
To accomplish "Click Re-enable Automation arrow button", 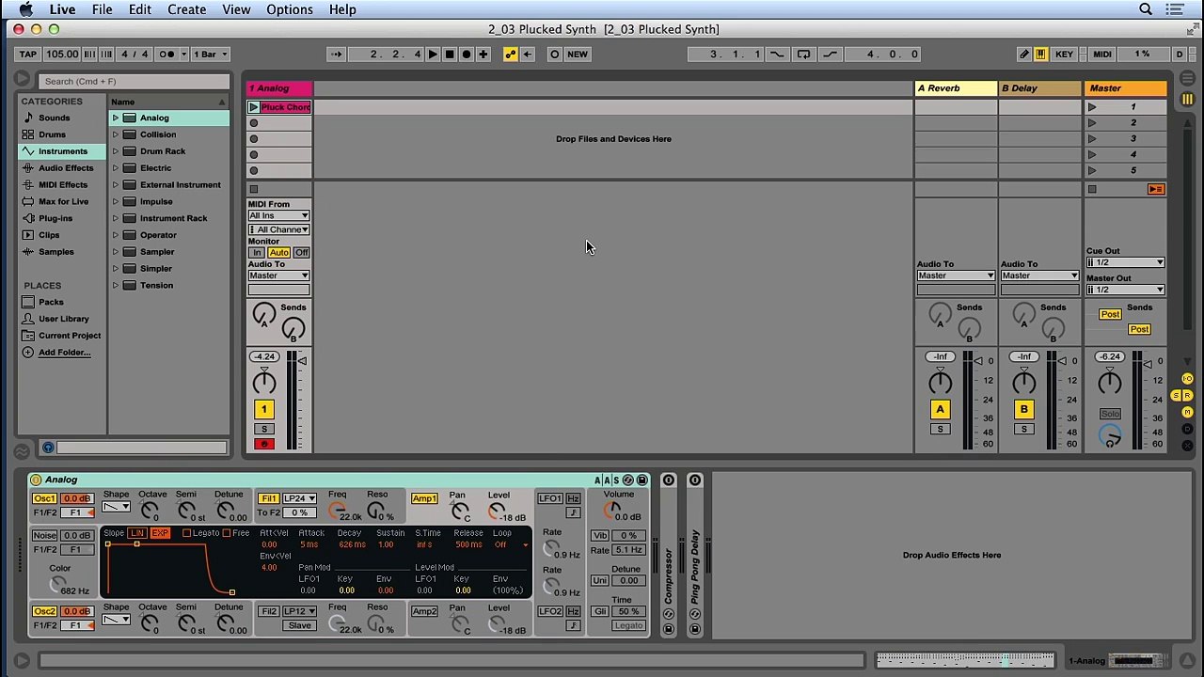I will [527, 54].
